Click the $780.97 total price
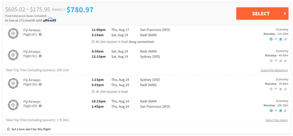This screenshot has height=136, width=293. (x=80, y=10)
